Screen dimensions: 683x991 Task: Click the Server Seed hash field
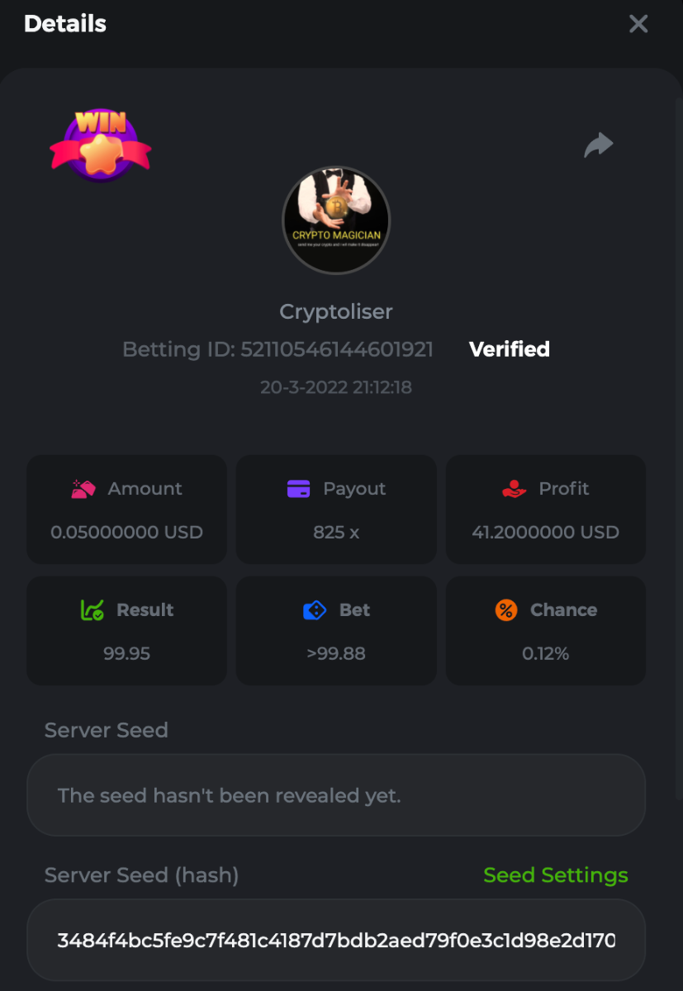point(336,940)
